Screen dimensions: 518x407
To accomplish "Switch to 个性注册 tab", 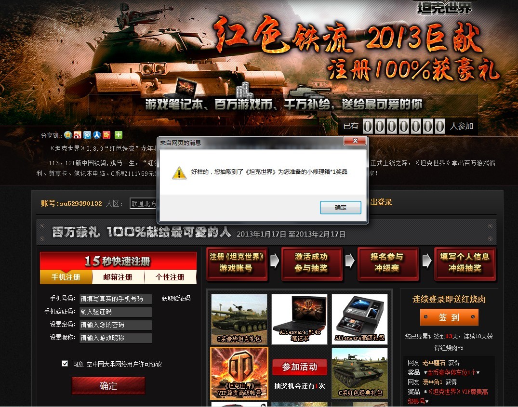I will tap(170, 277).
